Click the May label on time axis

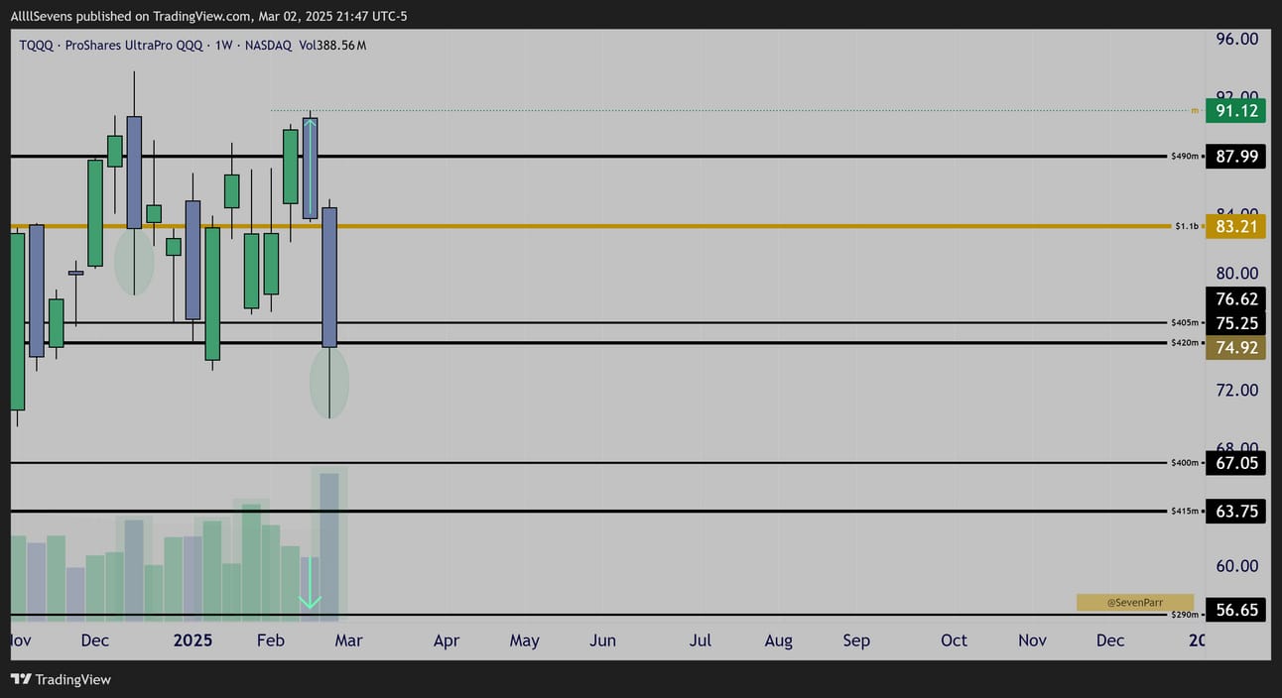click(x=524, y=640)
